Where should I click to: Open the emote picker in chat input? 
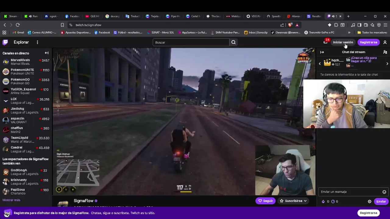[x=384, y=192]
